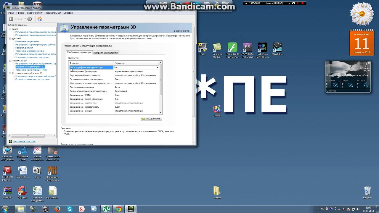Open the Файл menu
Image resolution: width=379 pixels, height=213 pixels.
click(x=11, y=13)
